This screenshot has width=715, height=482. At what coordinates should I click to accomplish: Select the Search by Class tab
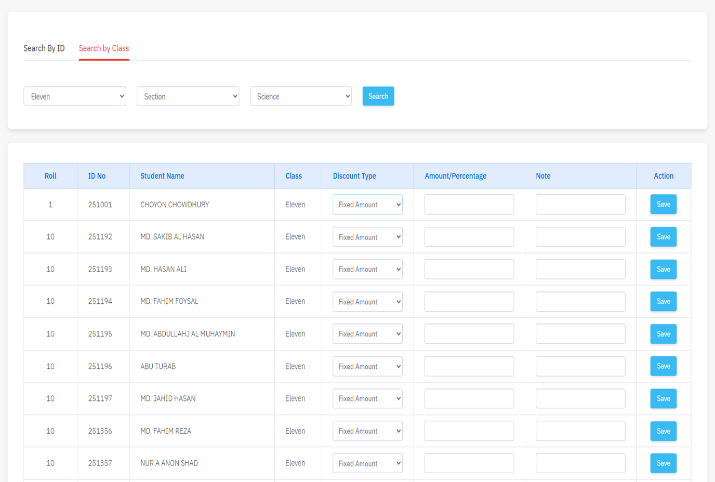(104, 48)
